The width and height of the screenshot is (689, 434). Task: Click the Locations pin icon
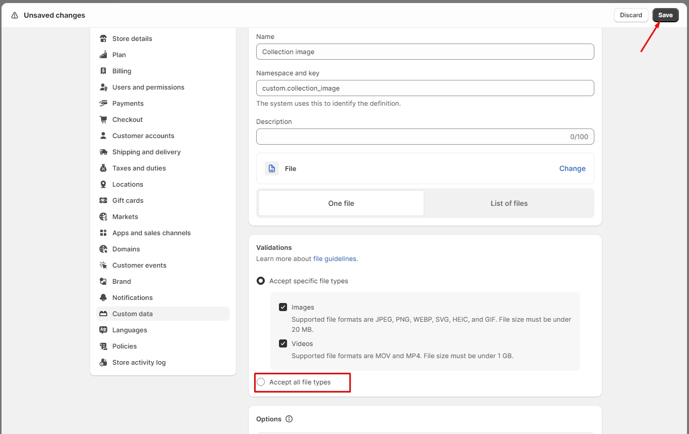(x=103, y=184)
